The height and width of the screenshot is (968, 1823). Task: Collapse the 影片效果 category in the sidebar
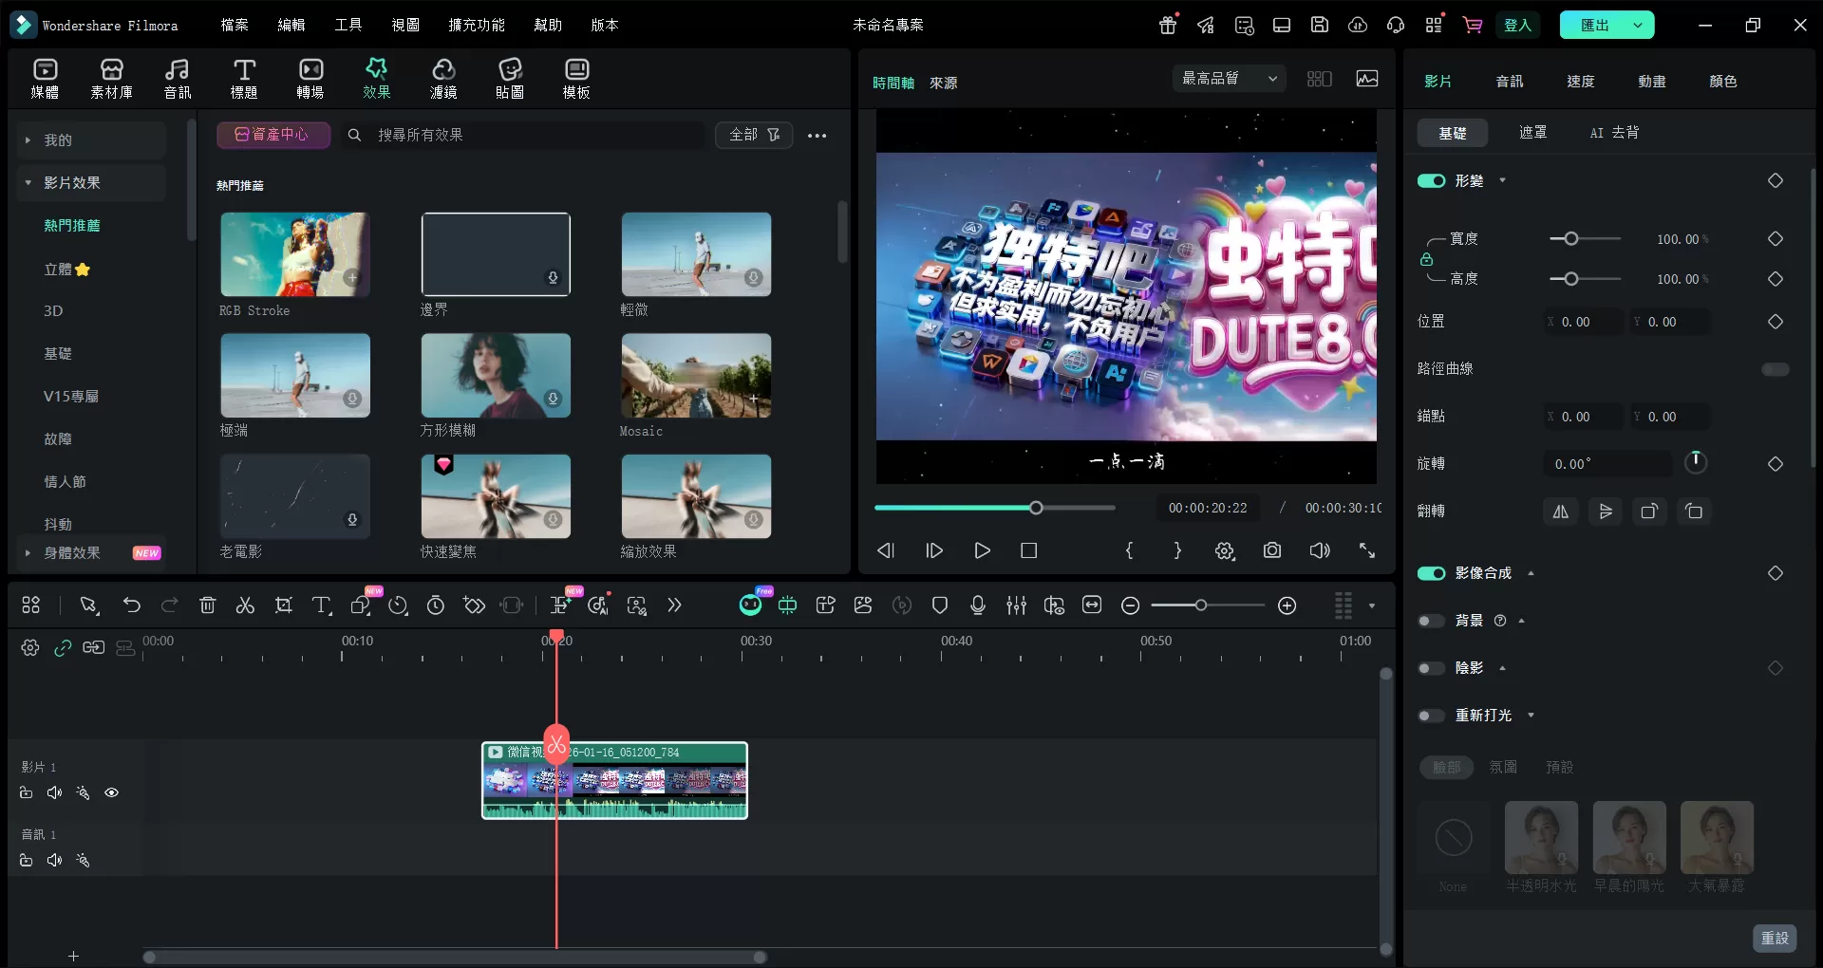pyautogui.click(x=27, y=182)
